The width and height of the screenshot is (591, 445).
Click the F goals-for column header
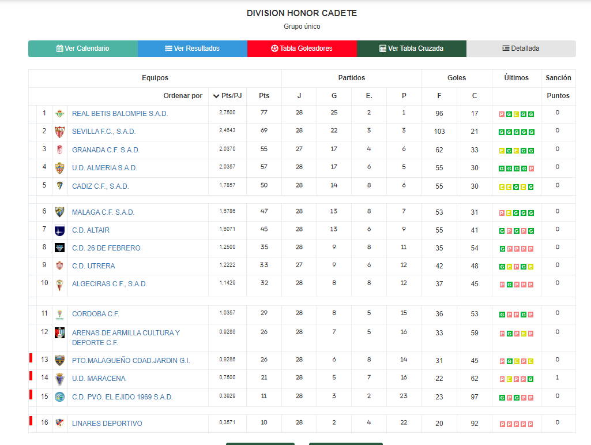(x=439, y=96)
